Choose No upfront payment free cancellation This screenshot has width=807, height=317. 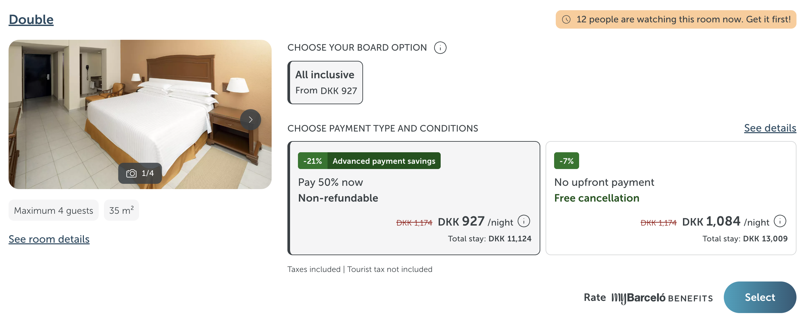coord(671,198)
